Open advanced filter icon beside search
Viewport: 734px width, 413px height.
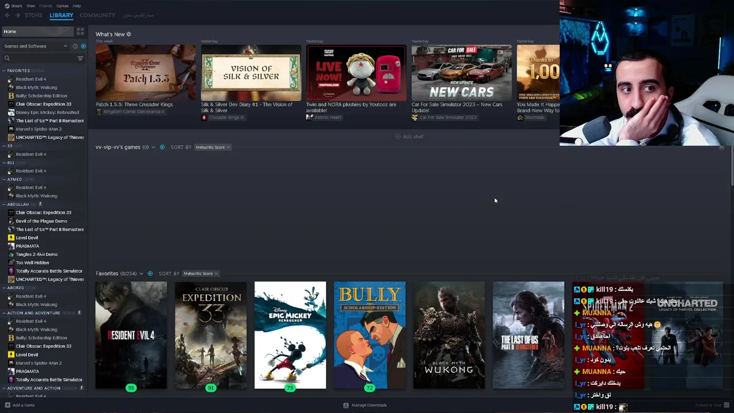click(80, 58)
